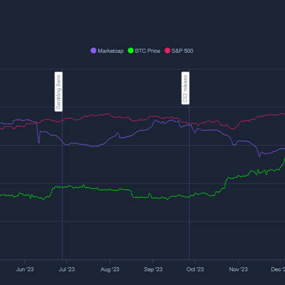The height and width of the screenshot is (285, 285).
Task: Click the Sep '23 axis label
Action: point(153,270)
